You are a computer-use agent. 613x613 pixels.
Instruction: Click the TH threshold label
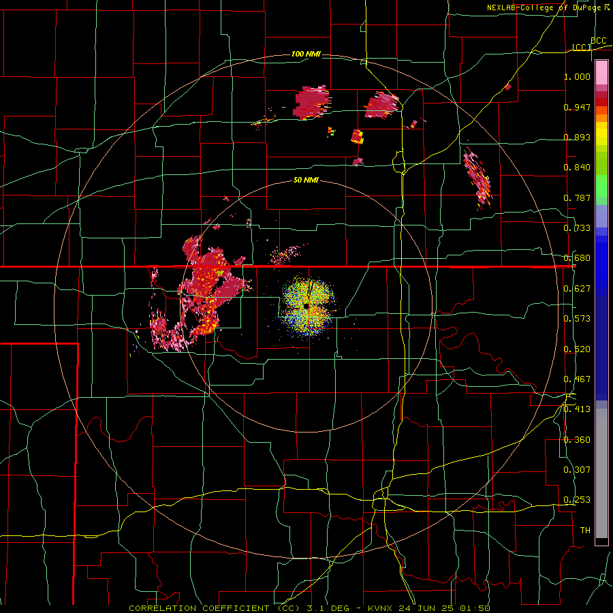point(585,531)
